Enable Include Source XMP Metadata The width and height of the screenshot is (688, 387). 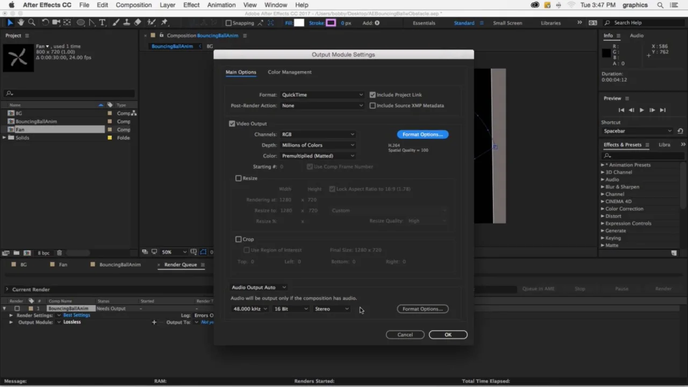372,105
